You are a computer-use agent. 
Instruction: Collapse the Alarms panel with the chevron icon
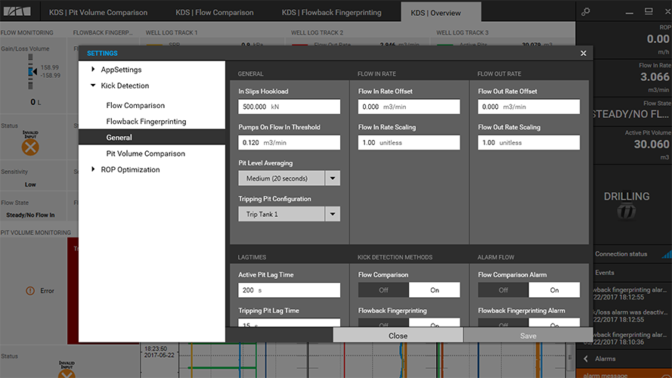coord(585,359)
